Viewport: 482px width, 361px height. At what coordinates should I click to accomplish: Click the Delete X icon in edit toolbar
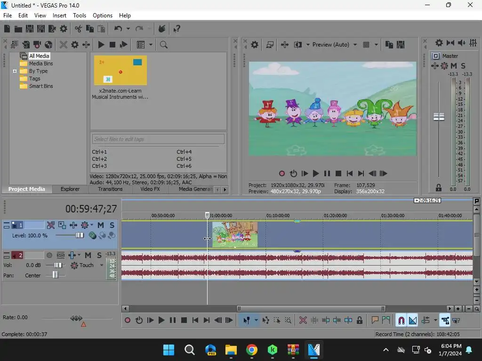[x=303, y=321]
